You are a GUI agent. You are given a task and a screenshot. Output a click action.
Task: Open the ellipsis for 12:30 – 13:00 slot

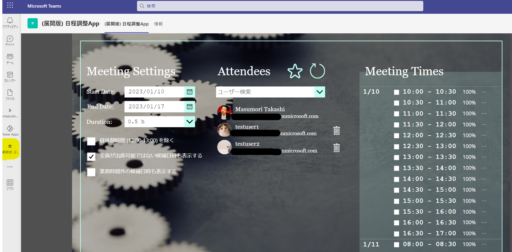coord(484,146)
